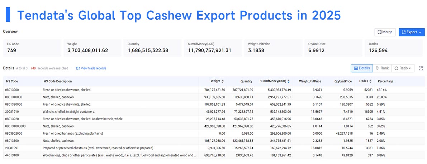427x164 pixels.
Task: Open the Ratio dropdown
Action: tap(403, 68)
